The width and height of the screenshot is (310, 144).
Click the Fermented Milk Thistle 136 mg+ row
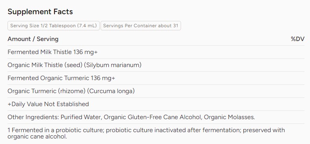156,52
